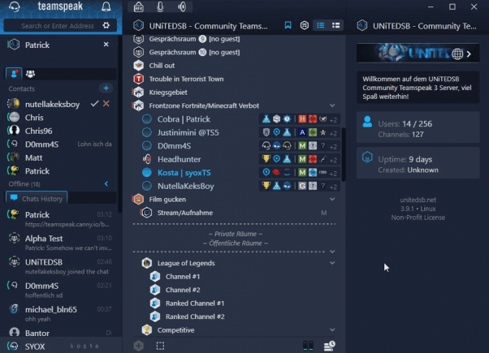Switch to detailed channel list view
489x353 pixels.
click(335, 25)
